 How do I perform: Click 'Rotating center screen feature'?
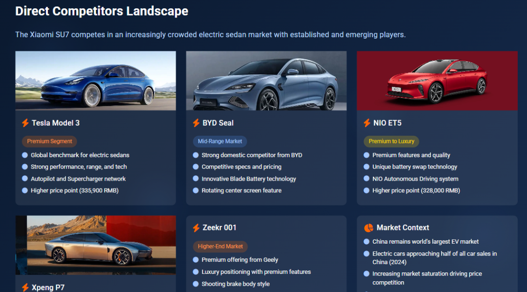242,190
